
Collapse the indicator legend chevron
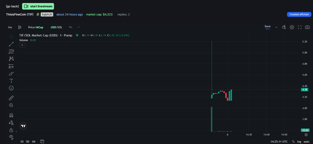pyautogui.click(x=22, y=45)
